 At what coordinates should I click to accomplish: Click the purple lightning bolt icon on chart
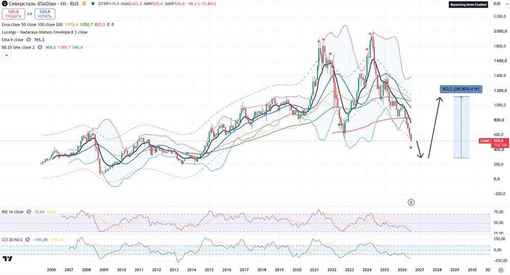411,202
